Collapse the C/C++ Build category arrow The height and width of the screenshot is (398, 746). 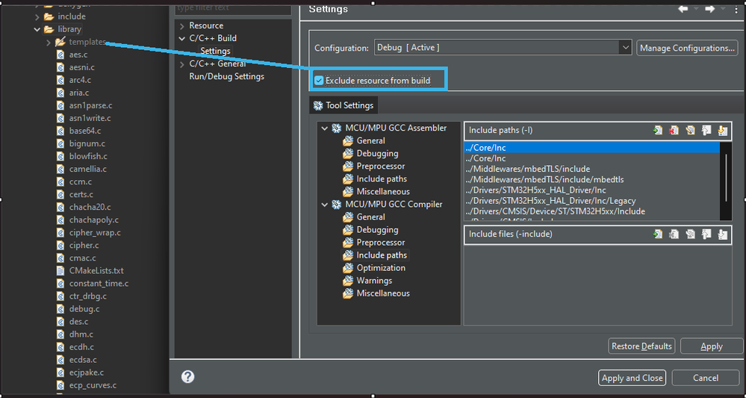click(181, 38)
